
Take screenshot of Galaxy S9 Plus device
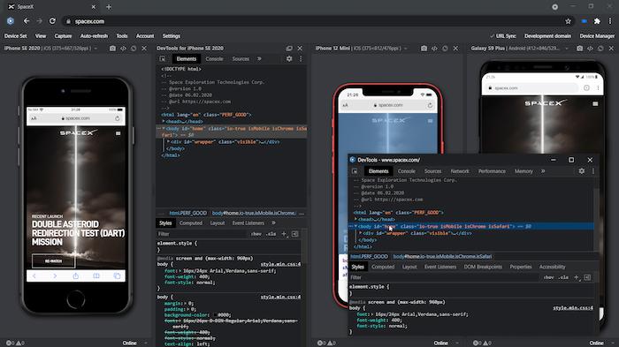[x=579, y=48]
